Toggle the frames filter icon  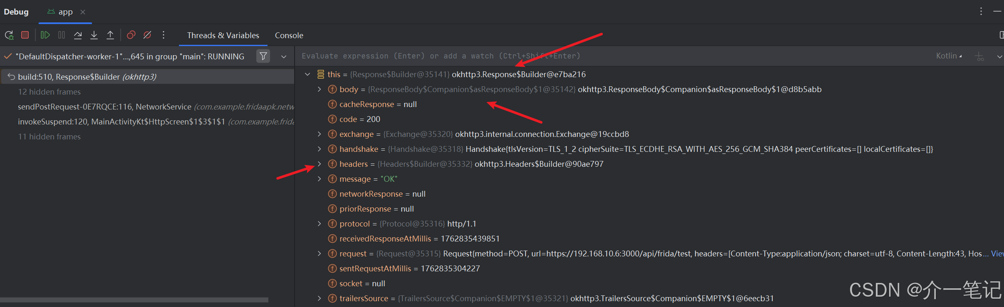click(263, 56)
